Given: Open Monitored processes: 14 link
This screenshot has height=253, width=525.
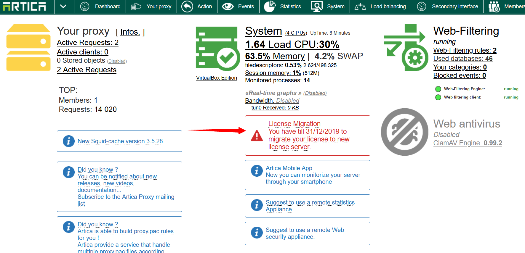Looking at the screenshot, I should coord(278,80).
